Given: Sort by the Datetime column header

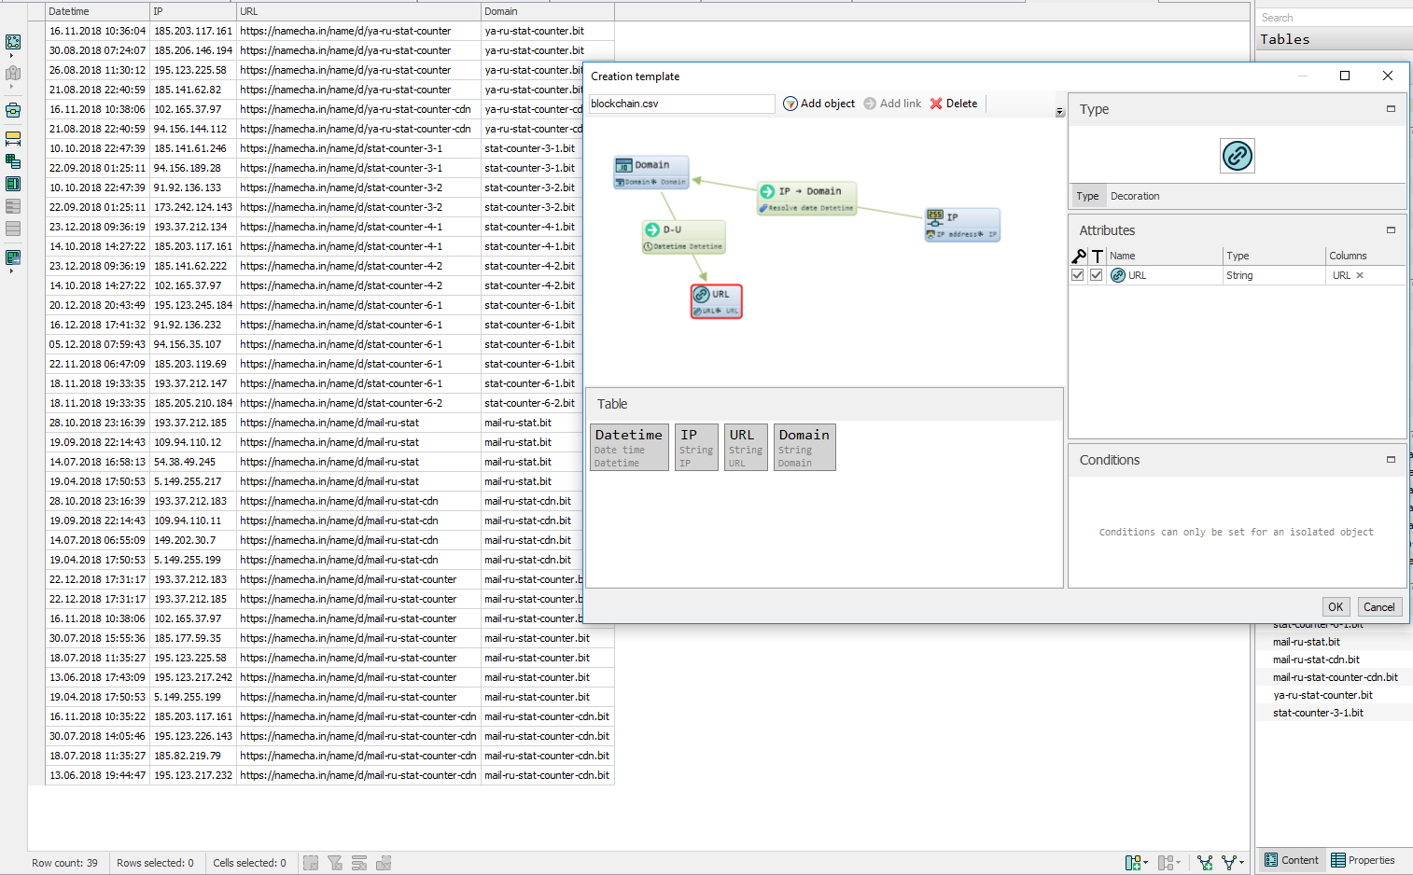Looking at the screenshot, I should 98,11.
